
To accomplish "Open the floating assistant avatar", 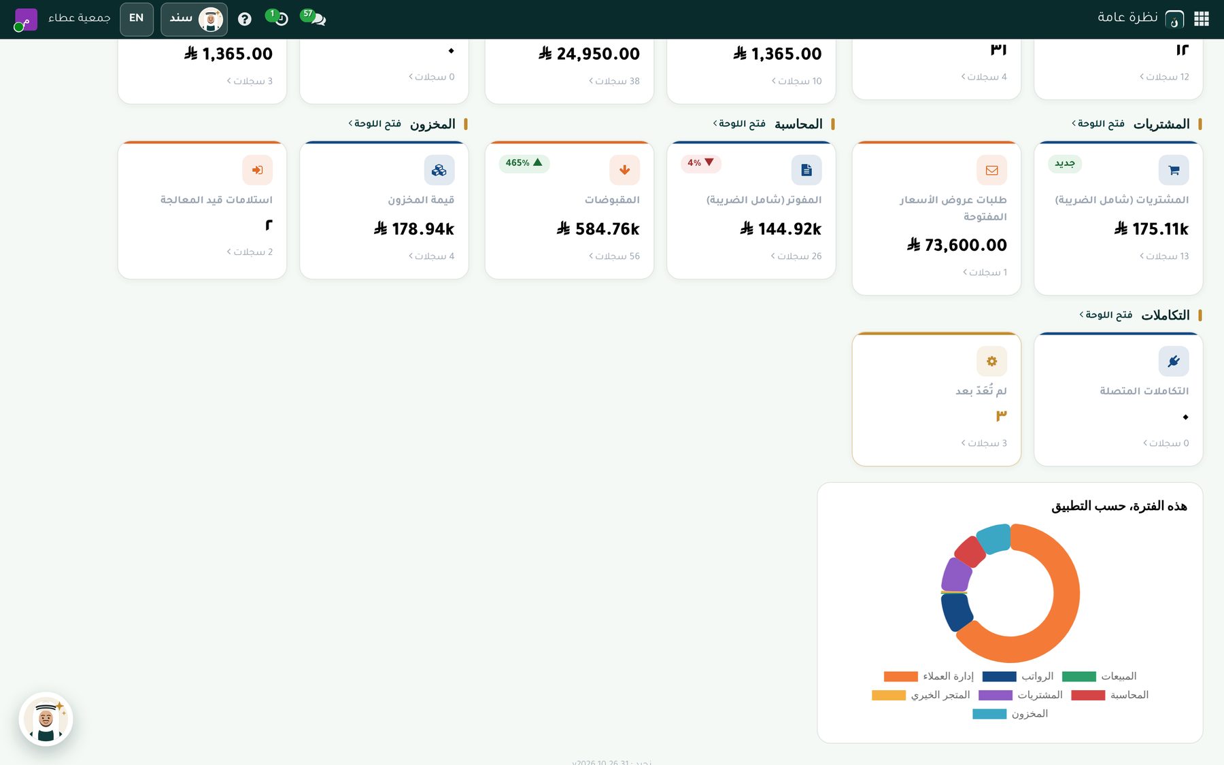I will [46, 719].
